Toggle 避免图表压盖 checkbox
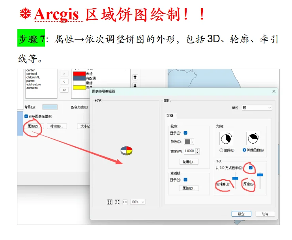The width and height of the screenshot is (292, 240). 26,116
